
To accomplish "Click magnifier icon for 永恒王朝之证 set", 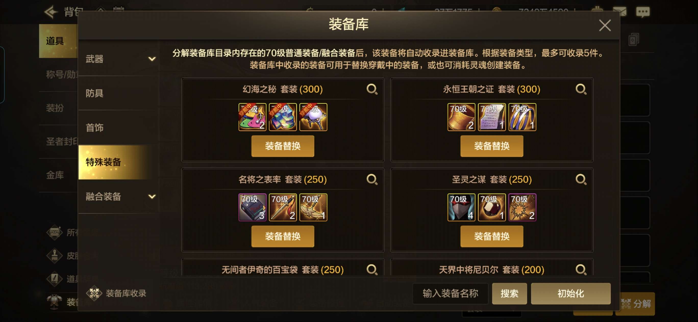I will [581, 89].
